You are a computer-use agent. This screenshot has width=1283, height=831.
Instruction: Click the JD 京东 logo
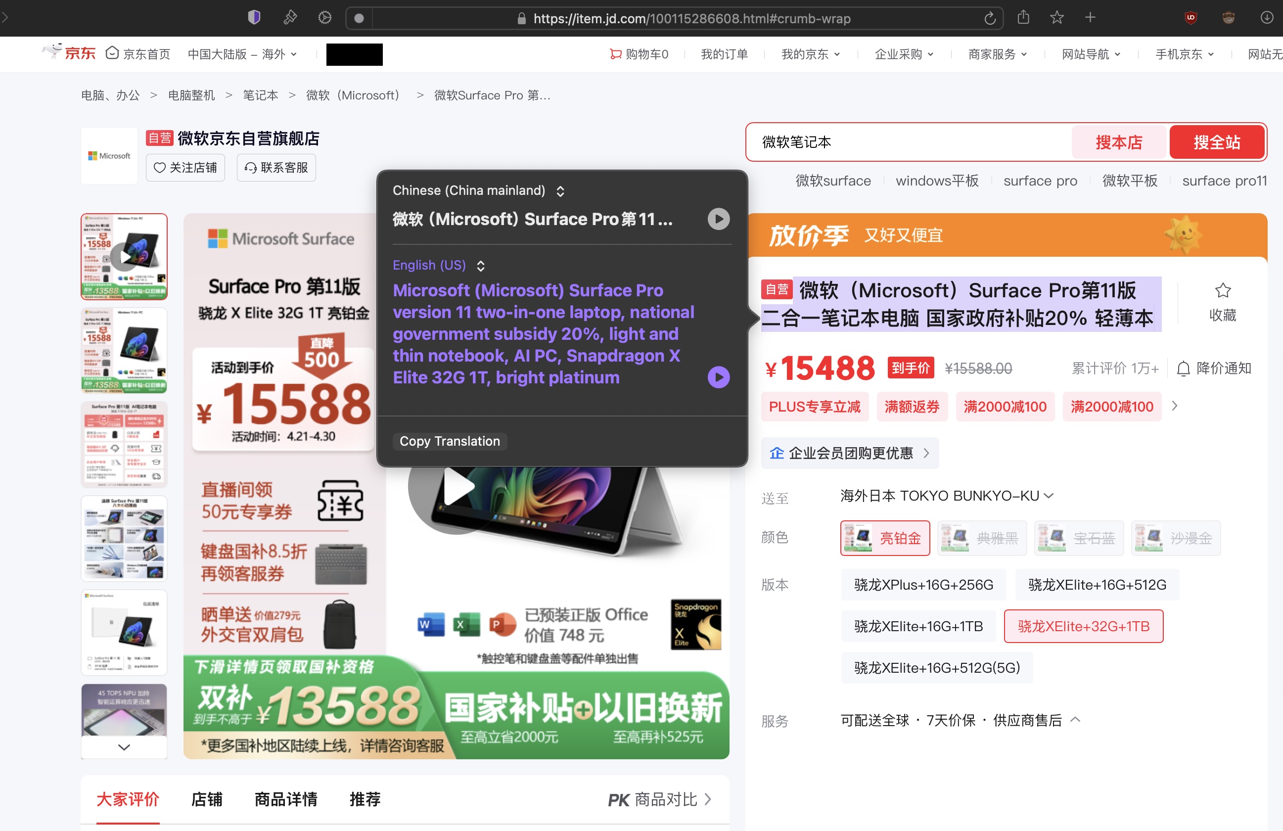(69, 53)
